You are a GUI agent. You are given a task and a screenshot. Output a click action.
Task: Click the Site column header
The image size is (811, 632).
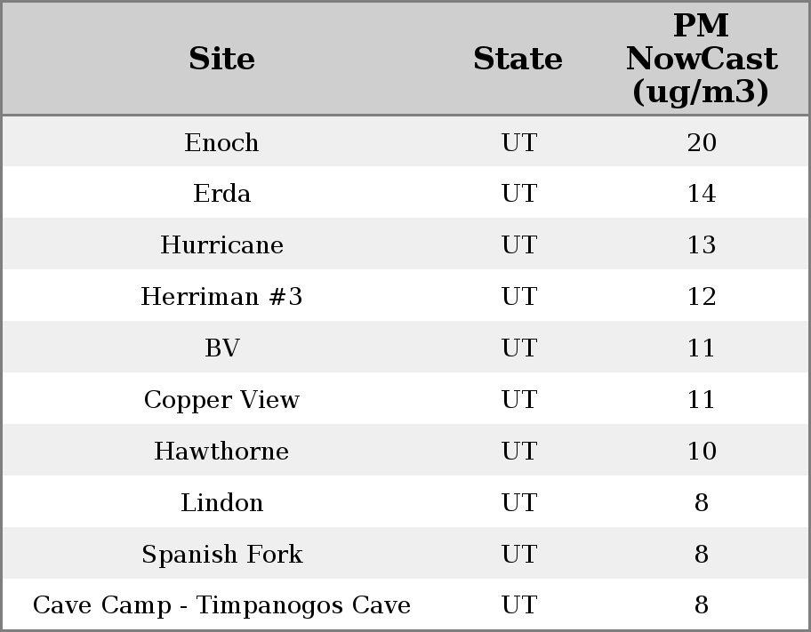(x=221, y=59)
